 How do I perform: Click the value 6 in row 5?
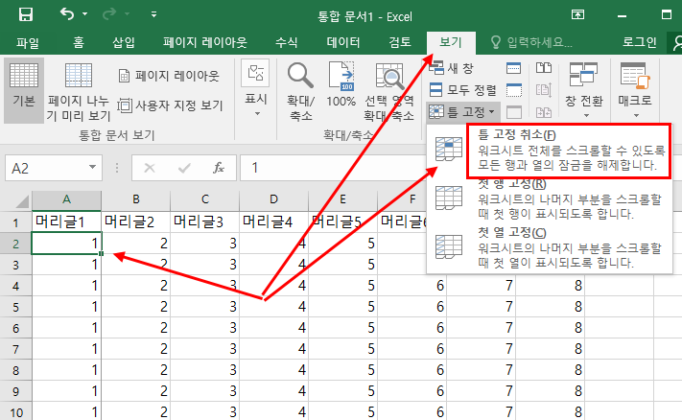tap(439, 307)
